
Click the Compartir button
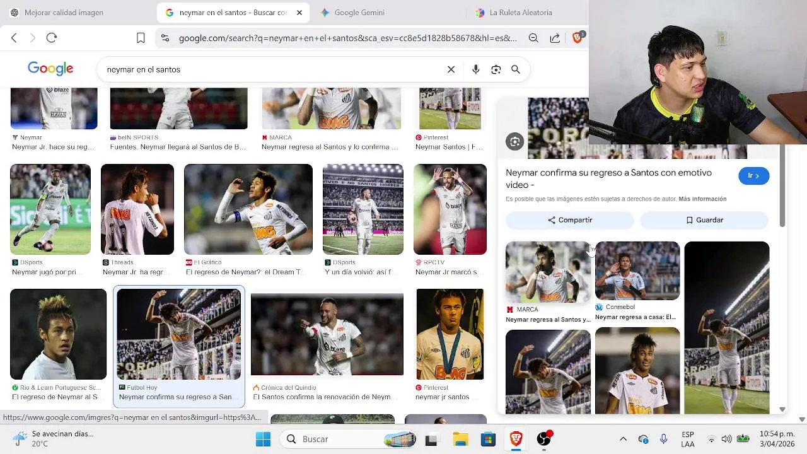[x=570, y=220]
